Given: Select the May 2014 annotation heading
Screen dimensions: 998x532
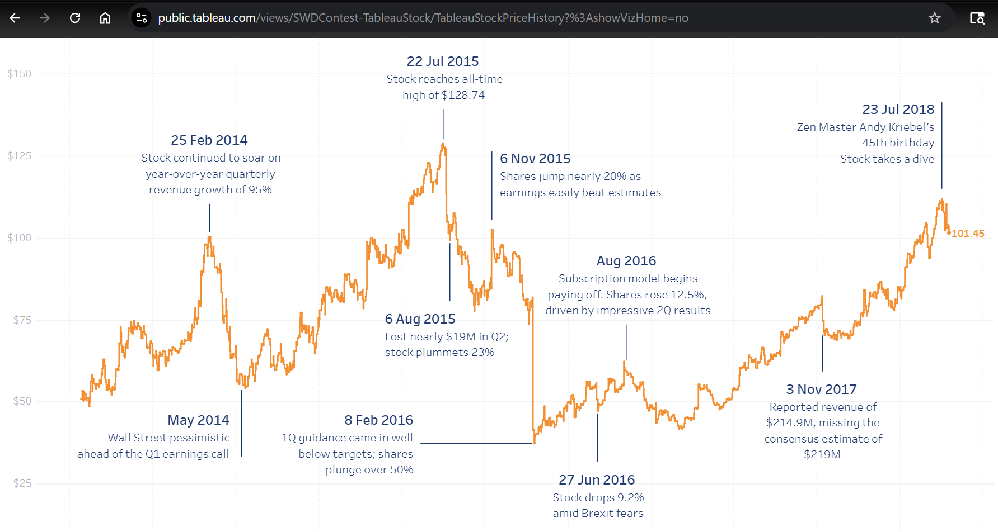Looking at the screenshot, I should tap(198, 420).
